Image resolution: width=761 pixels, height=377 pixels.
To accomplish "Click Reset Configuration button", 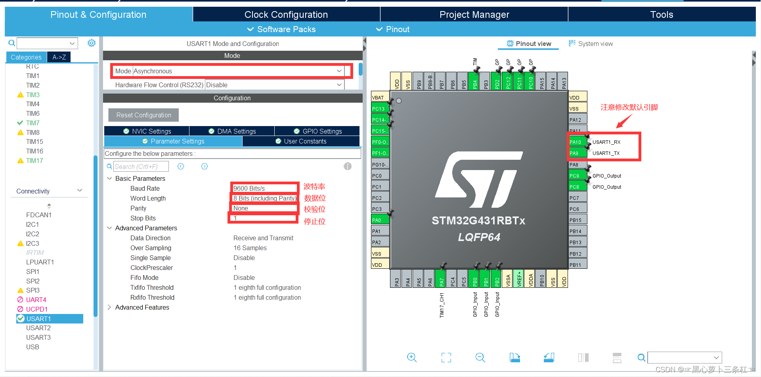I will (x=143, y=115).
